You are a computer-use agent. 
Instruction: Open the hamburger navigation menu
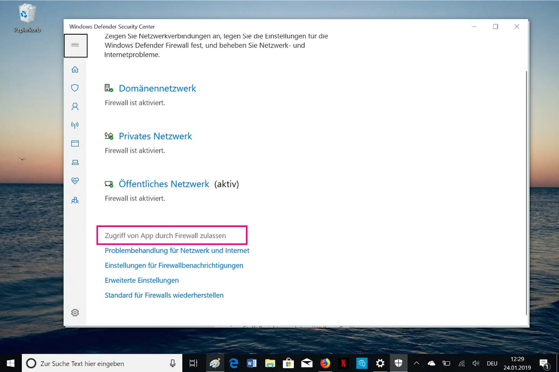coord(75,45)
